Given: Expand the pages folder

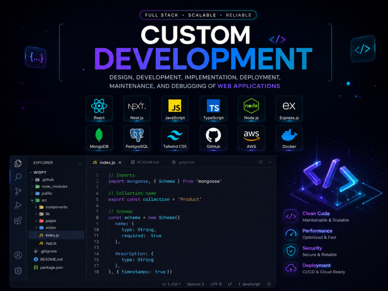Looking at the screenshot, I should [x=36, y=221].
